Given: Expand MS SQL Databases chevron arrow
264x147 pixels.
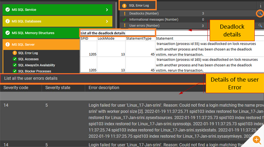Looking at the screenshot, I should (107, 21).
